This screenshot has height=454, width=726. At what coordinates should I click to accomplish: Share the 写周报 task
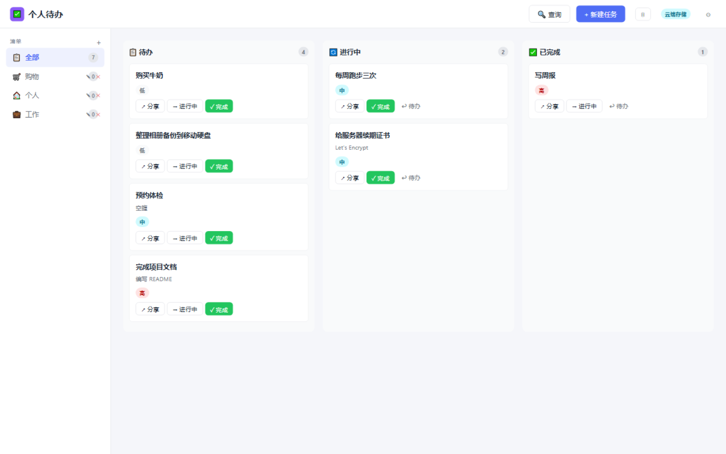549,106
